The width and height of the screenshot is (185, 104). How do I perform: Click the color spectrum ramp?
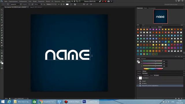tap(153, 69)
